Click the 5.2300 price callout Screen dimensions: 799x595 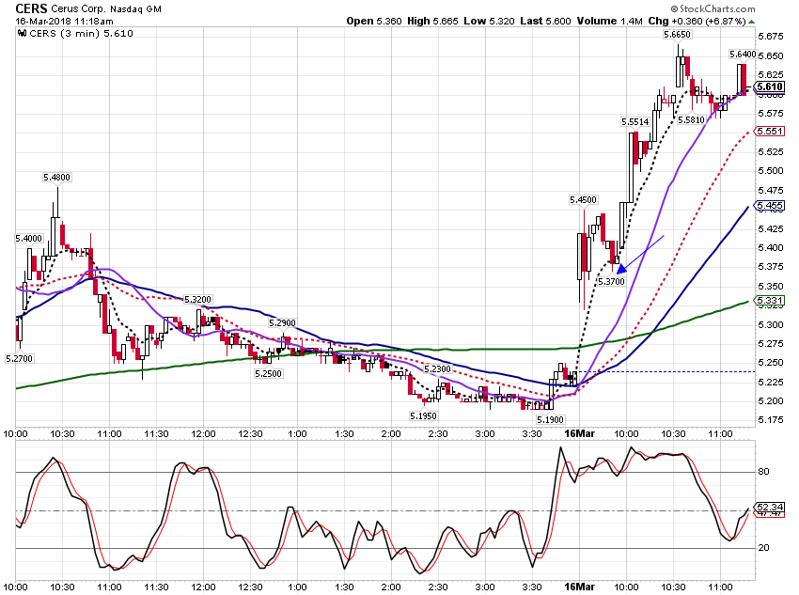(x=438, y=368)
